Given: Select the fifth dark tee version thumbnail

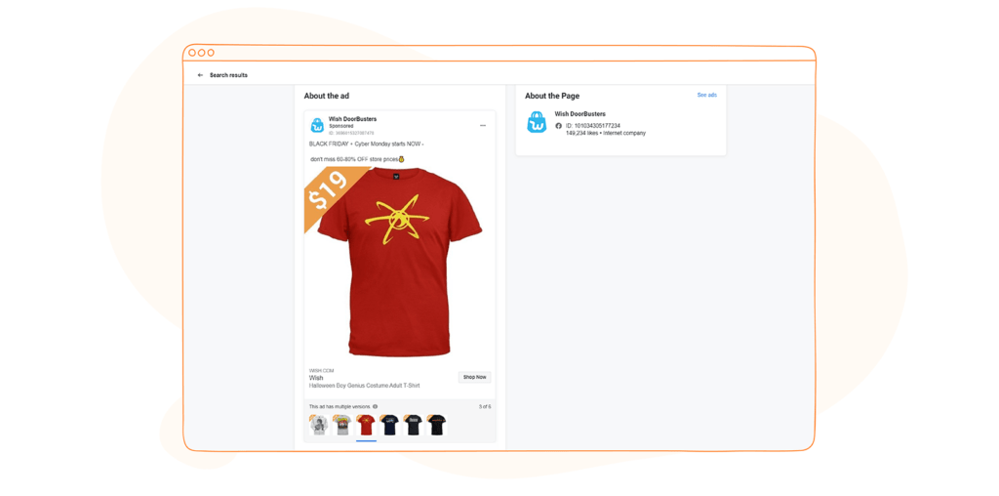Looking at the screenshot, I should coord(414,425).
